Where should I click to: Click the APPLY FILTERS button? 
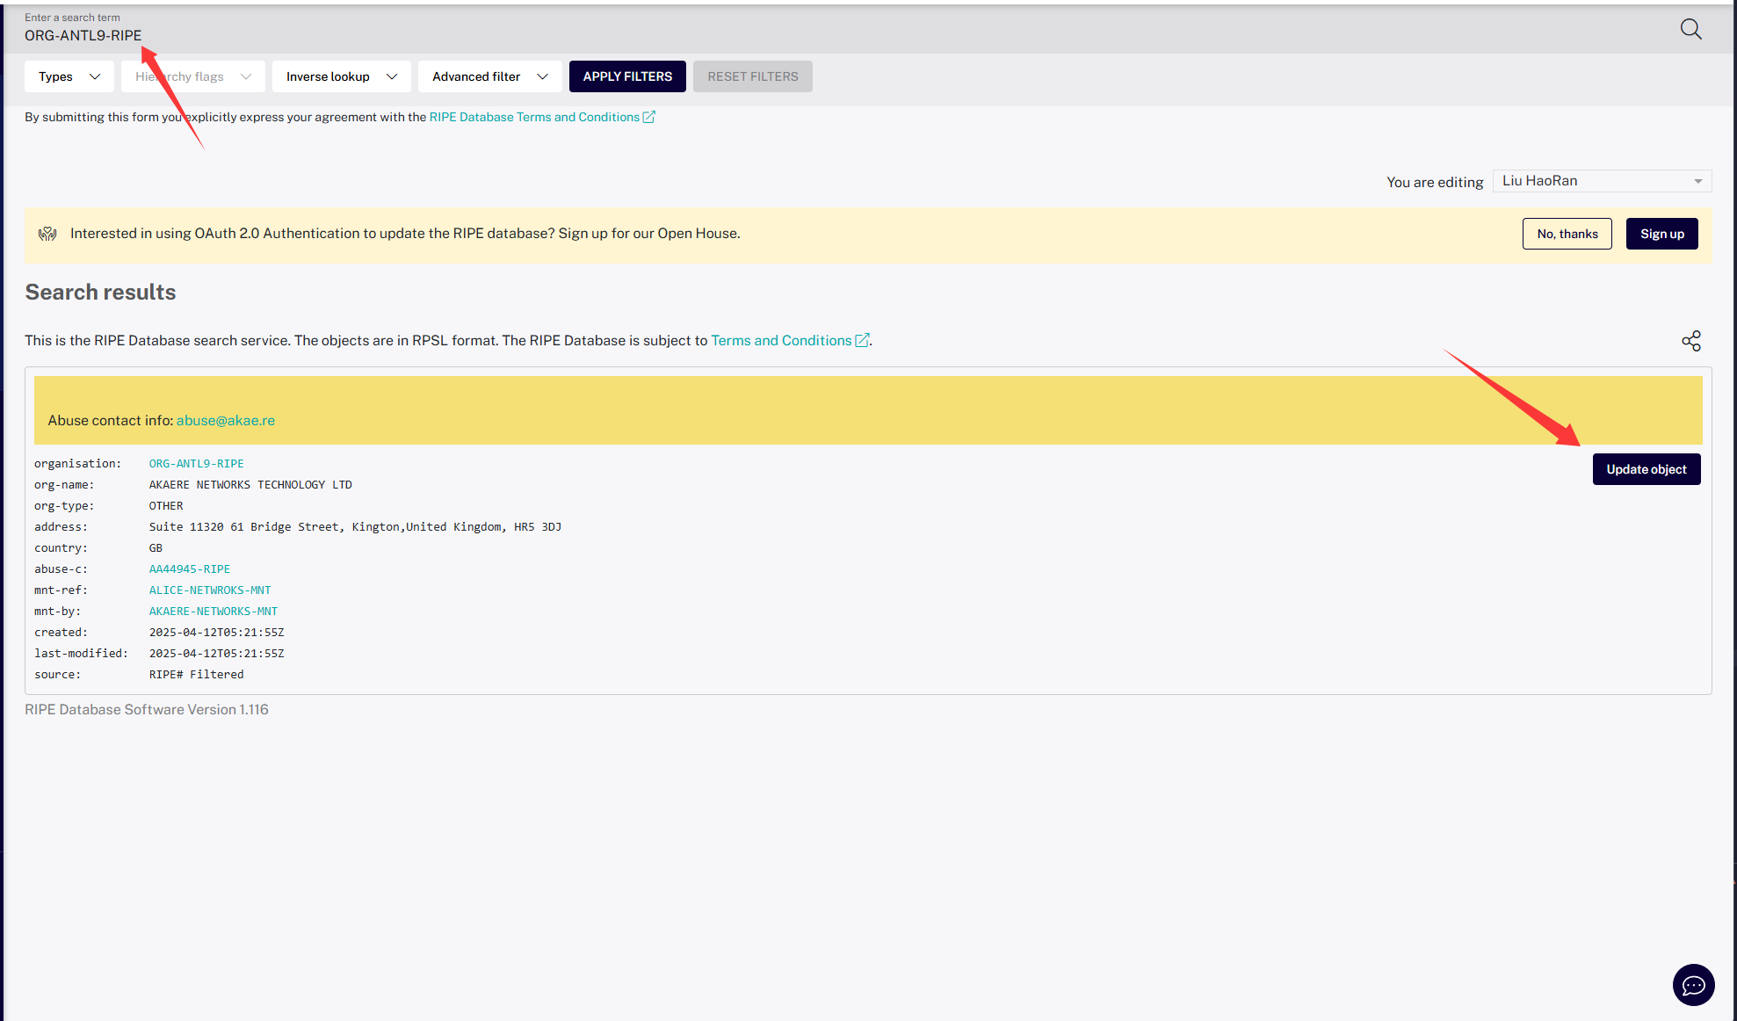pos(627,76)
